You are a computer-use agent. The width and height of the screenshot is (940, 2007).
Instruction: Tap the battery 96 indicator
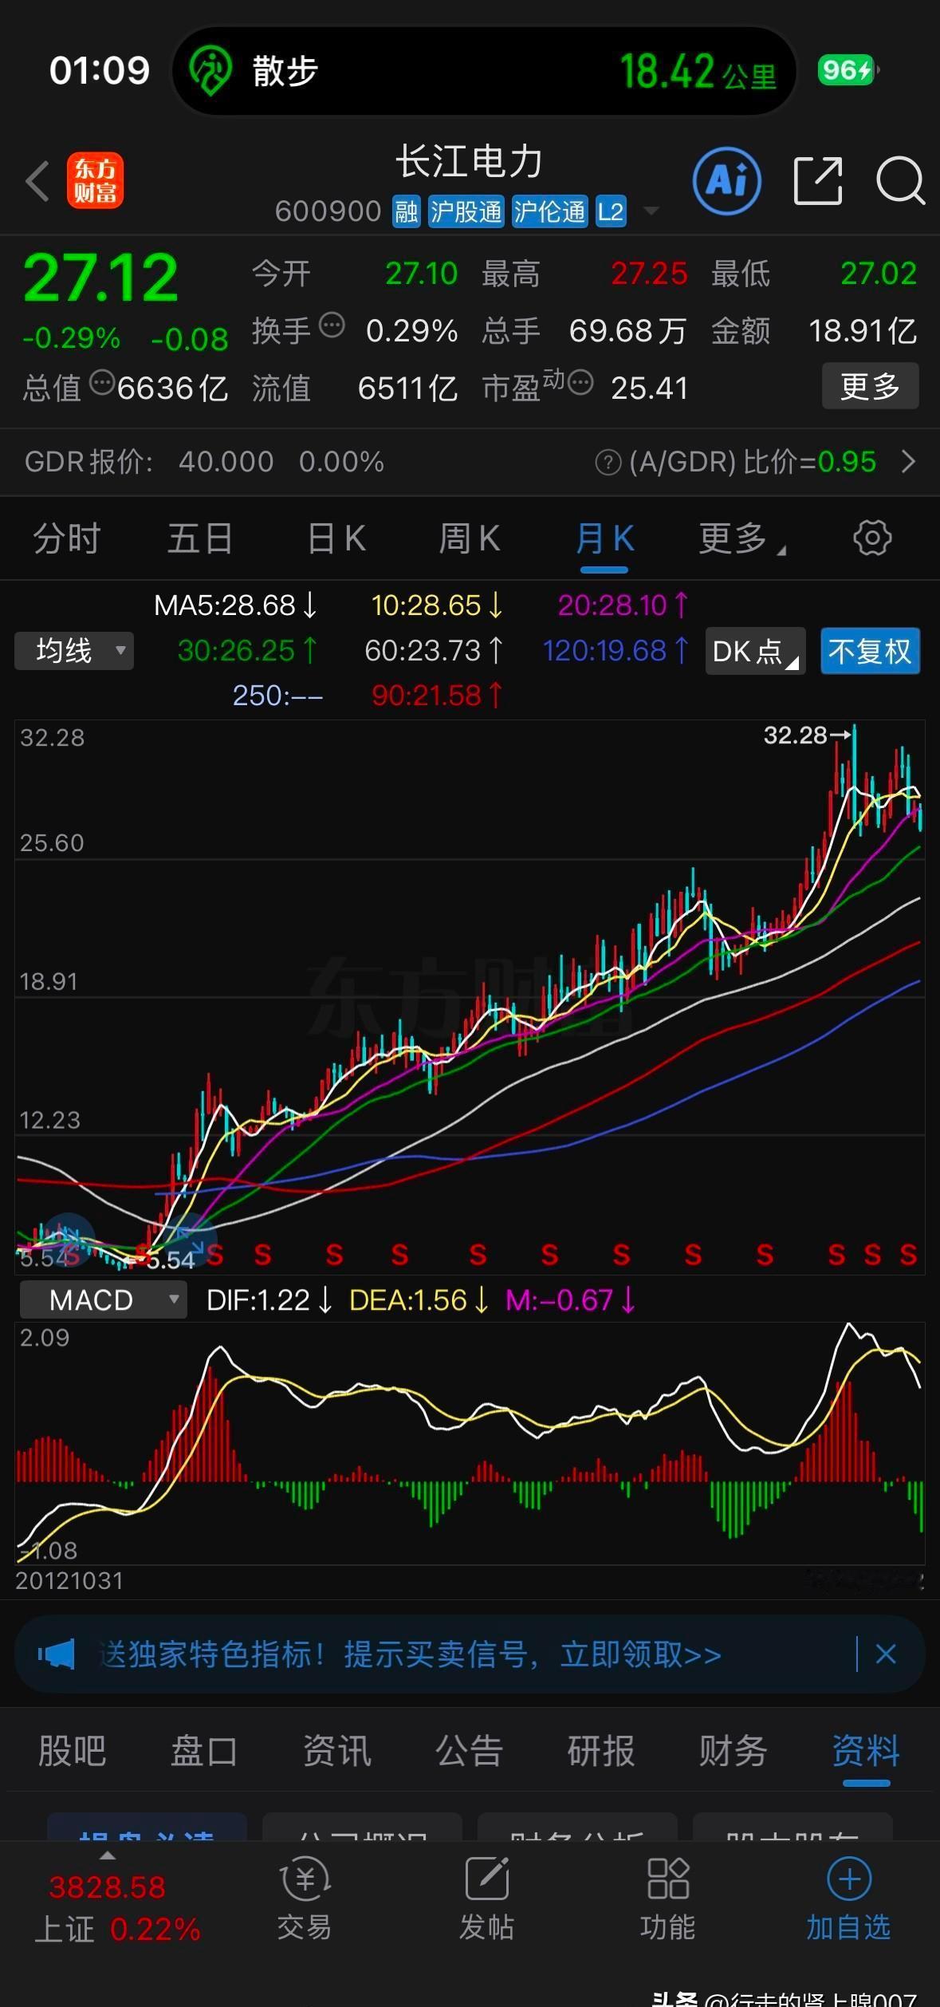coord(848,70)
